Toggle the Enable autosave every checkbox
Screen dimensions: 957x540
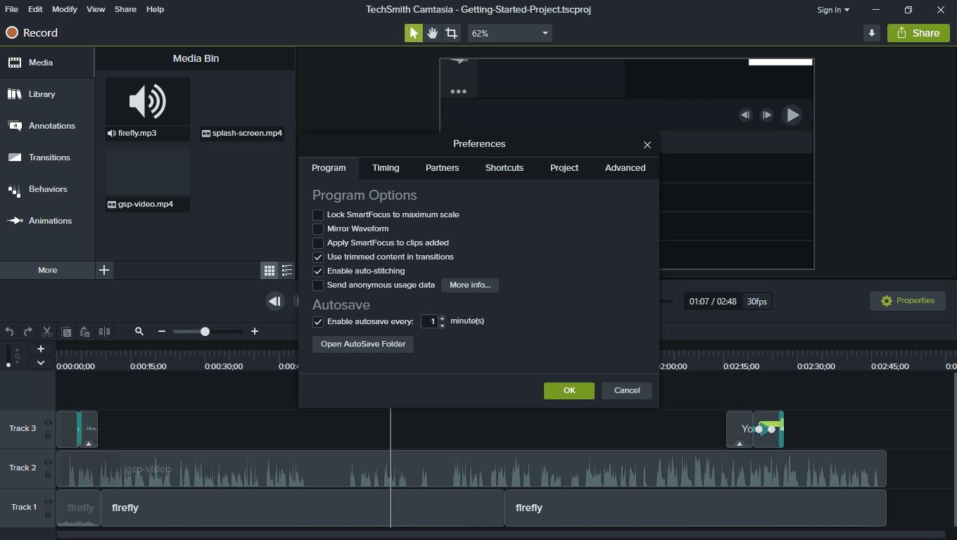pos(318,321)
